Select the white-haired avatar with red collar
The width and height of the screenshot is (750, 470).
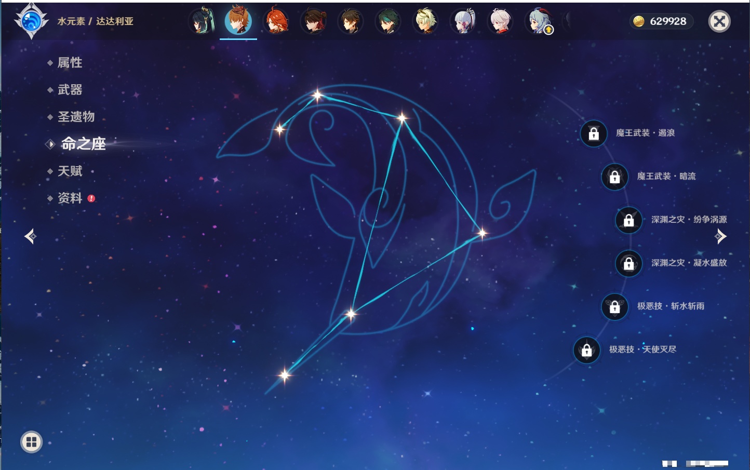point(501,21)
